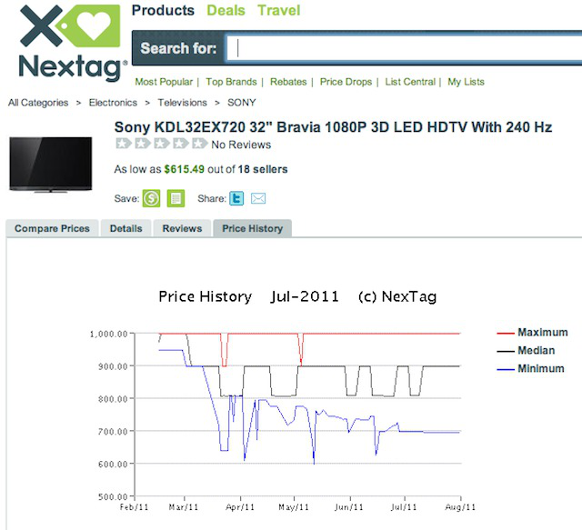
Task: Click the 600.00 y-axis label
Action: point(113,464)
